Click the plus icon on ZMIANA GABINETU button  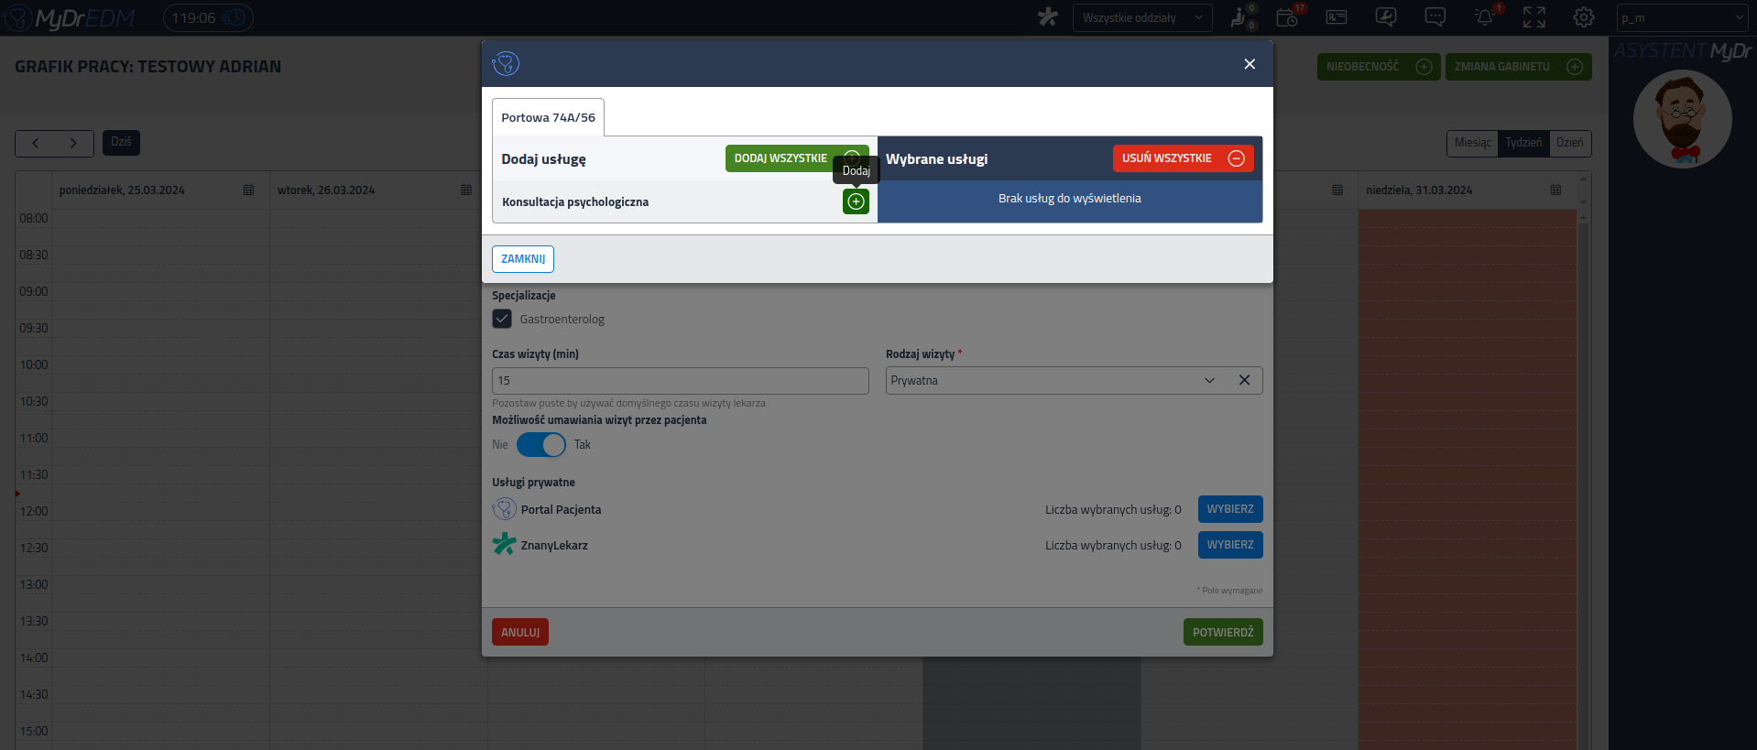(x=1575, y=67)
